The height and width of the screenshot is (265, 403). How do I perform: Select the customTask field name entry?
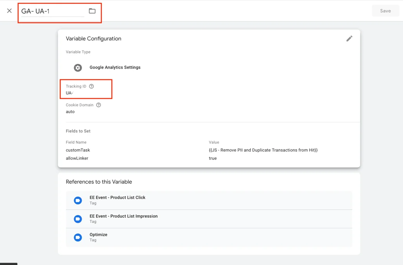78,150
